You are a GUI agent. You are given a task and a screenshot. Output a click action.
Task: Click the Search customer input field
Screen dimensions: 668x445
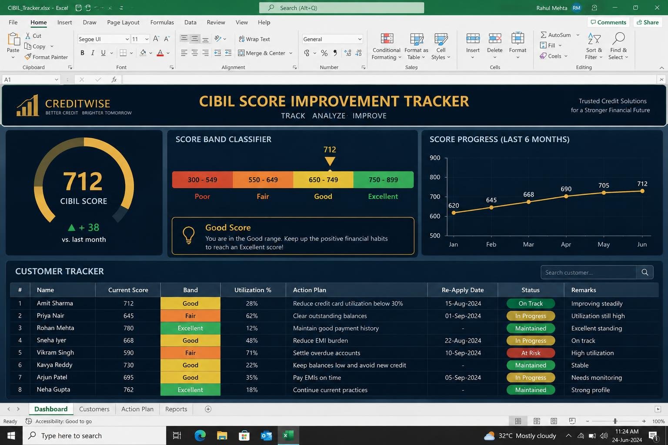tap(588, 272)
